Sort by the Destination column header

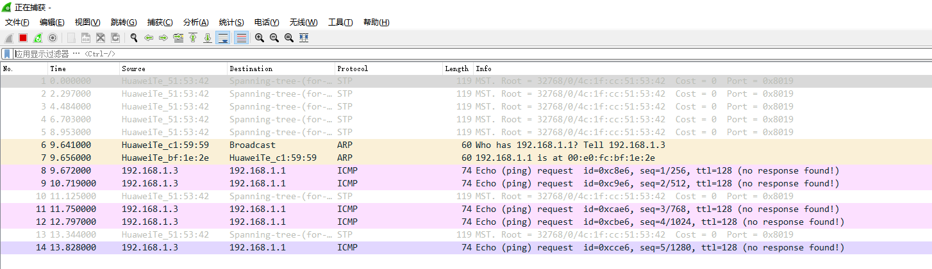point(281,69)
